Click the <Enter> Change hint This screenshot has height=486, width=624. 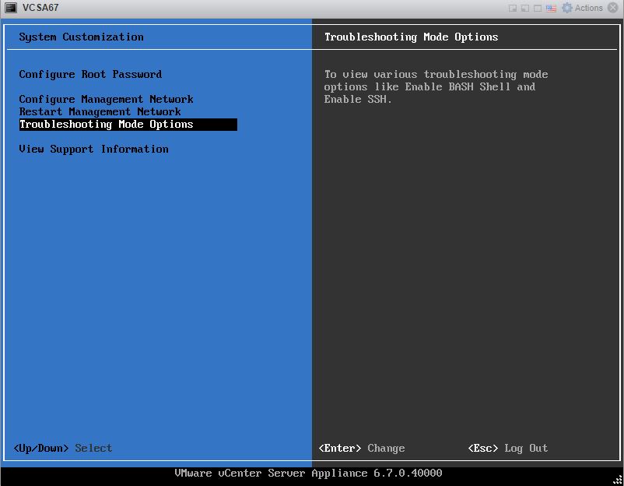click(362, 449)
